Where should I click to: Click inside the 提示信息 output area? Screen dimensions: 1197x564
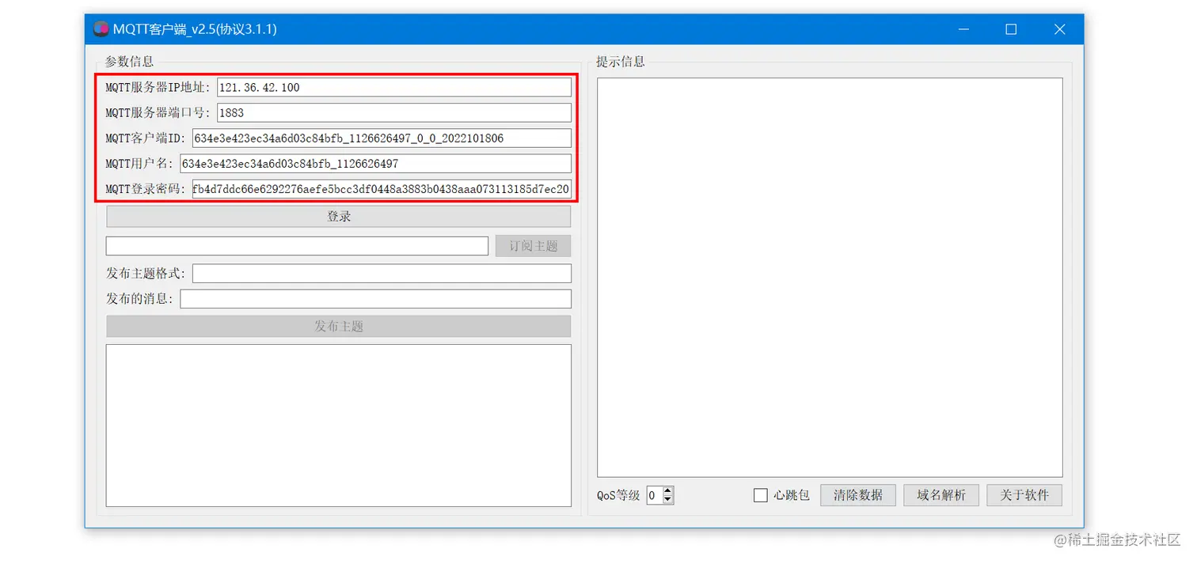[x=830, y=278]
